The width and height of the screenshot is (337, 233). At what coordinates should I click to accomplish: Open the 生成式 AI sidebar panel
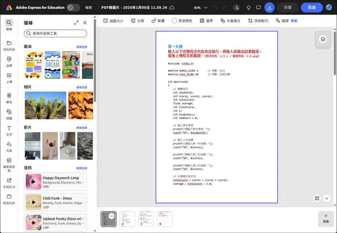tap(9, 183)
